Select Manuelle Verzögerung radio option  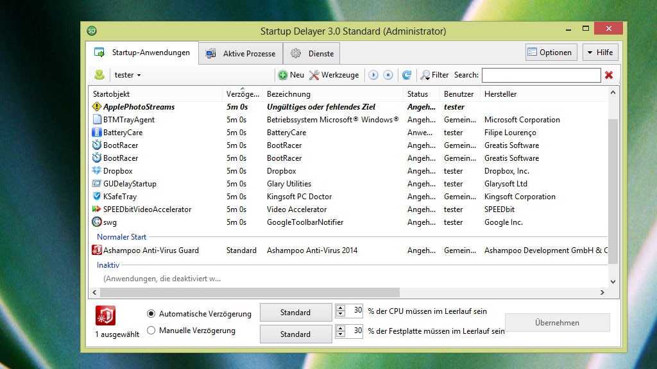(151, 331)
